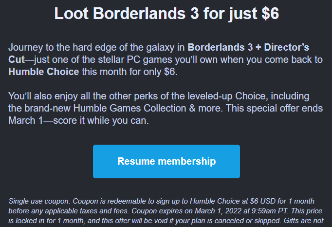Click "before any applicable taxes and fees"
This screenshot has width=332, height=227.
(x=65, y=210)
